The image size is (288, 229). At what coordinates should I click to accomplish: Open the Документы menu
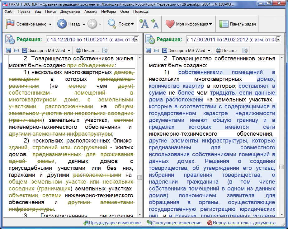pos(70,12)
